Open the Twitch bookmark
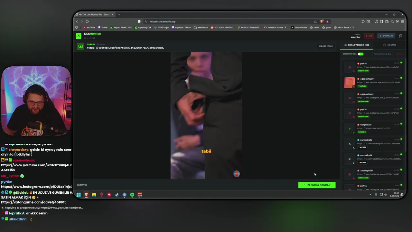This screenshot has height=232, width=412. click(103, 28)
